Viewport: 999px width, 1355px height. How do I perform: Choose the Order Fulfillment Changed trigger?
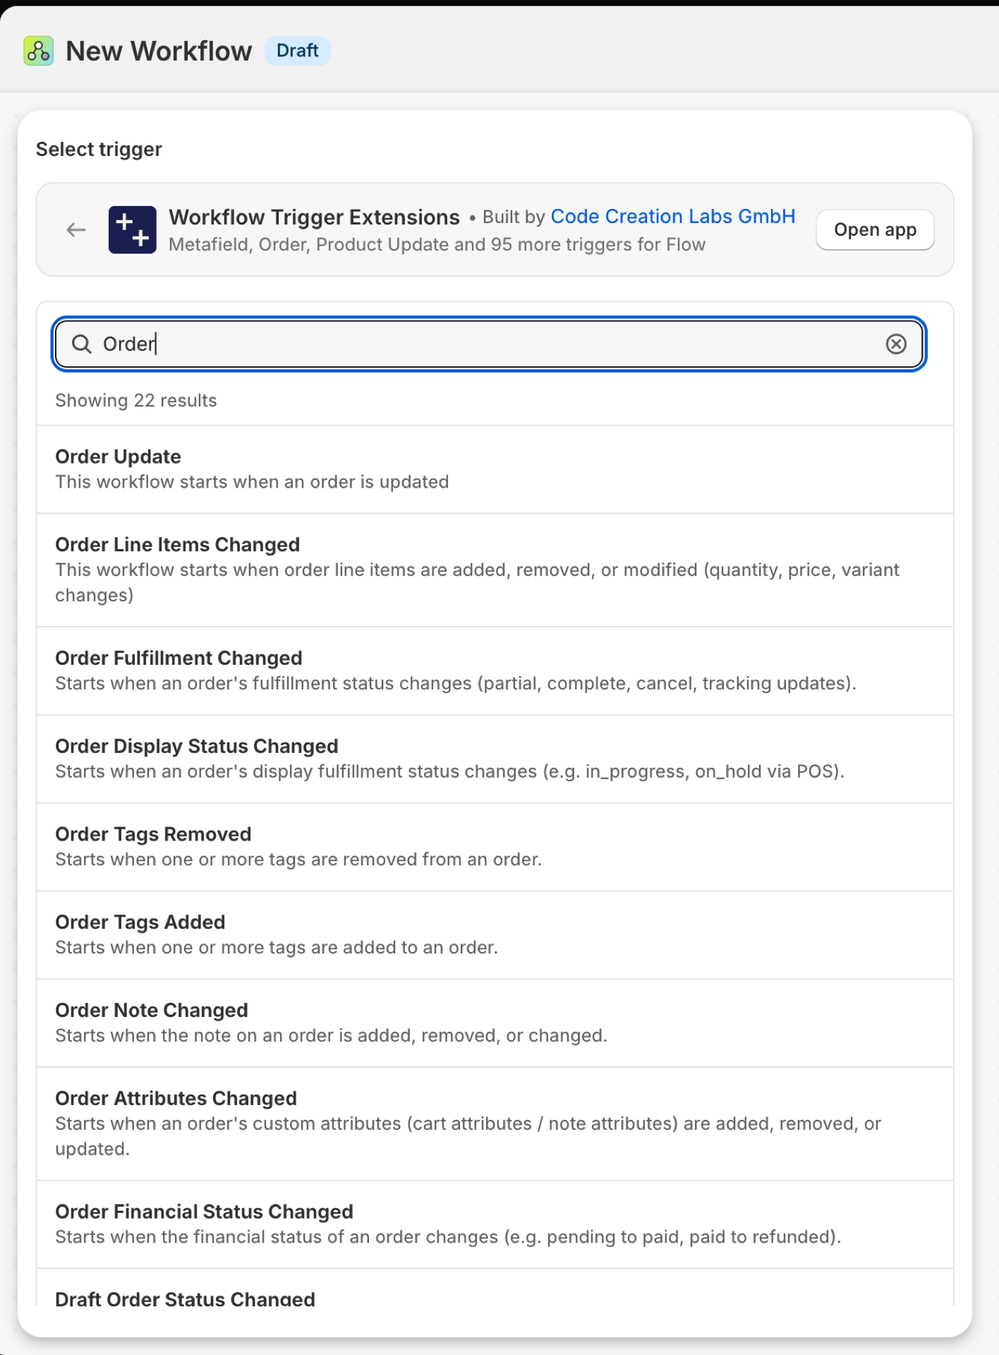tap(495, 670)
